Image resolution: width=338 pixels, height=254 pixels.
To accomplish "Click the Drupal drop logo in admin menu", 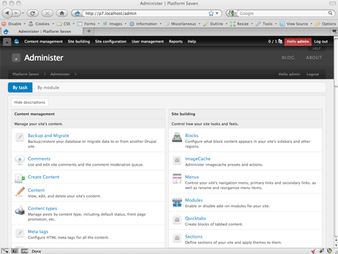I will pos(17,42).
